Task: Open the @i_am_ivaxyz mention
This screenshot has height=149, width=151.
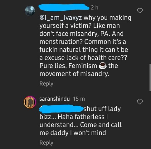Action: click(61, 18)
